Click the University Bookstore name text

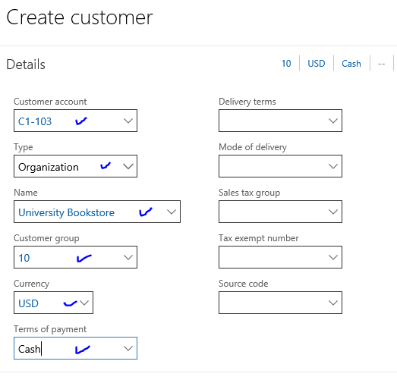pyautogui.click(x=66, y=212)
